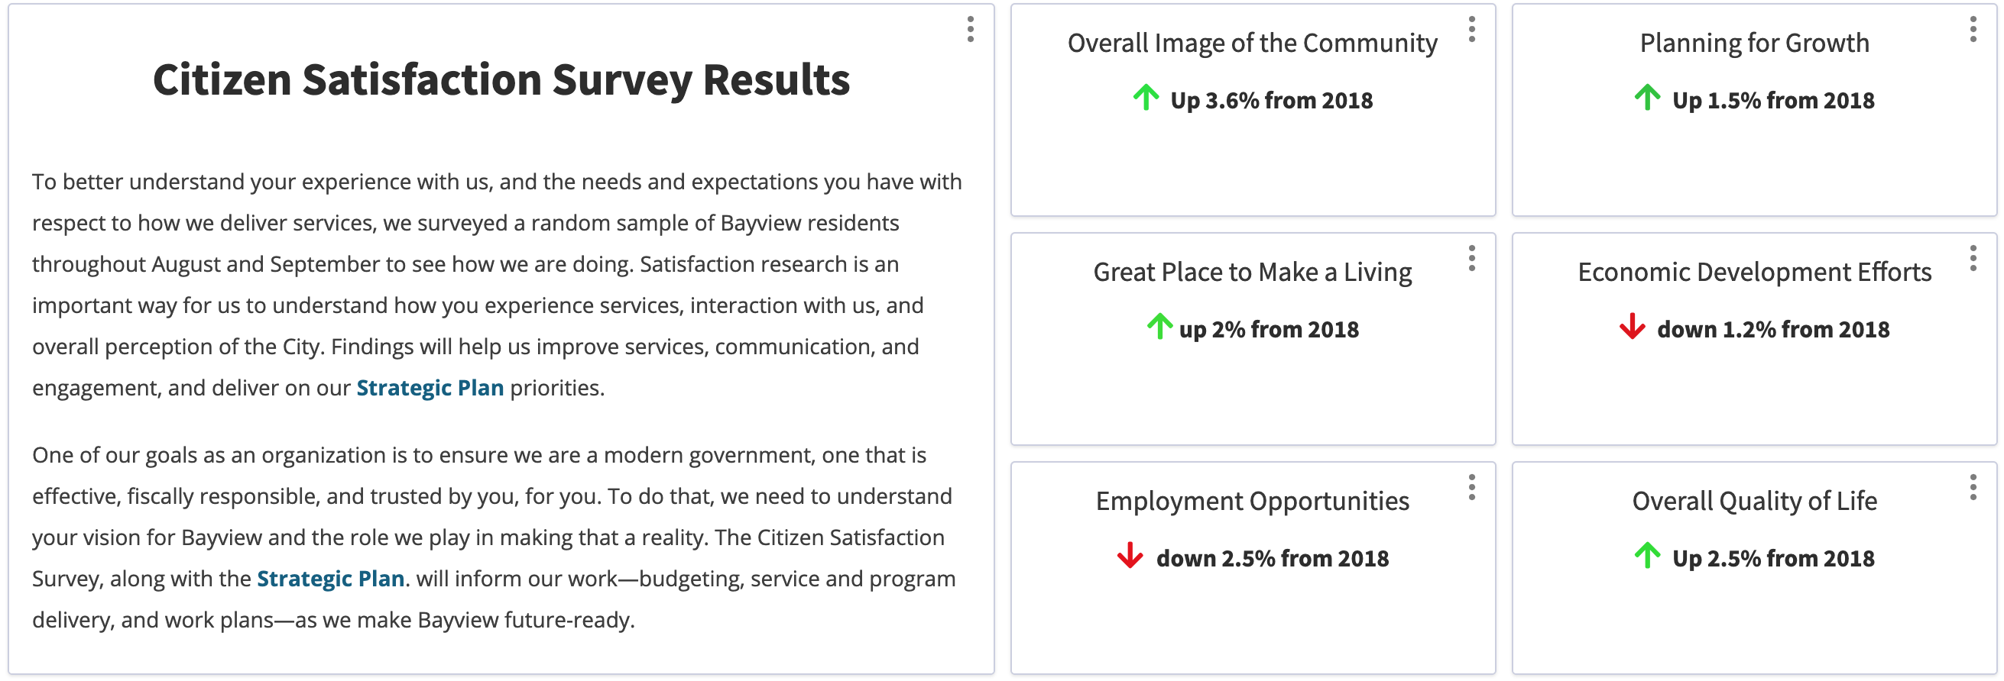Click the Citizen Satisfaction Survey Results heading
Viewport: 2004px width, 681px height.
pyautogui.click(x=502, y=79)
